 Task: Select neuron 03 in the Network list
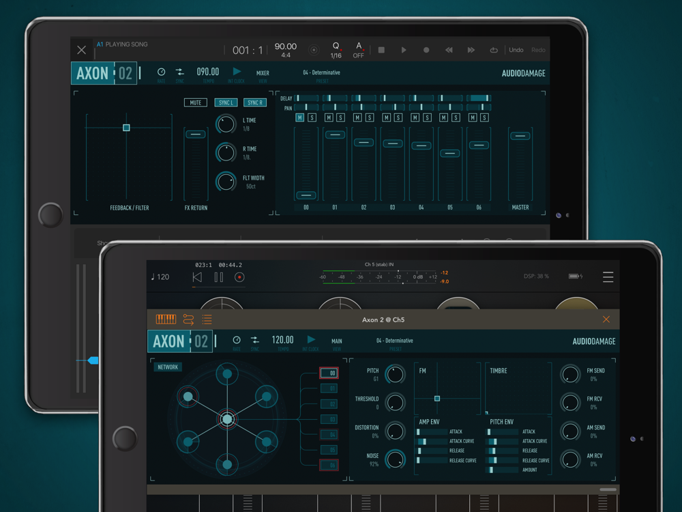pyautogui.click(x=329, y=419)
